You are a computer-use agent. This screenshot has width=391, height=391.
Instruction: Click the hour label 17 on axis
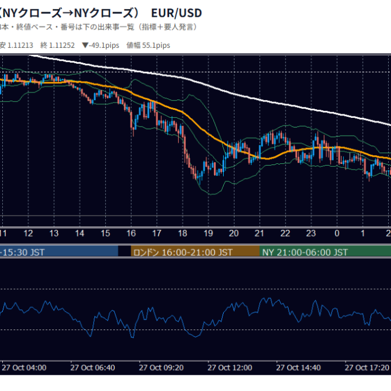pos(156,233)
